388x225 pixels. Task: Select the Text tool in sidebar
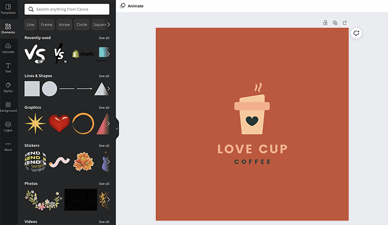coord(8,68)
